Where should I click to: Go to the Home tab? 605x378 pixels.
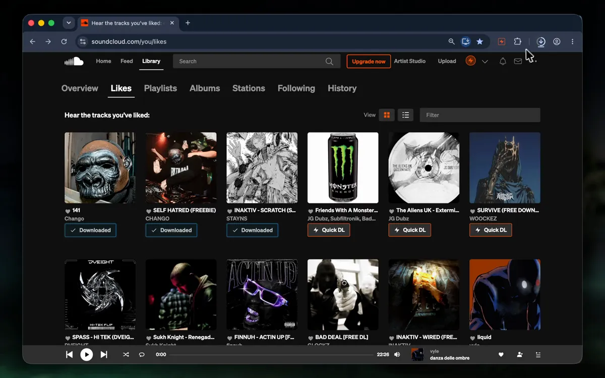tap(103, 61)
